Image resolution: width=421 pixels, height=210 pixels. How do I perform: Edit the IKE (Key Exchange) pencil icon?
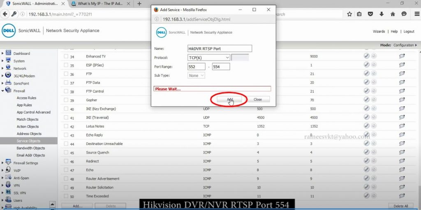366,108
